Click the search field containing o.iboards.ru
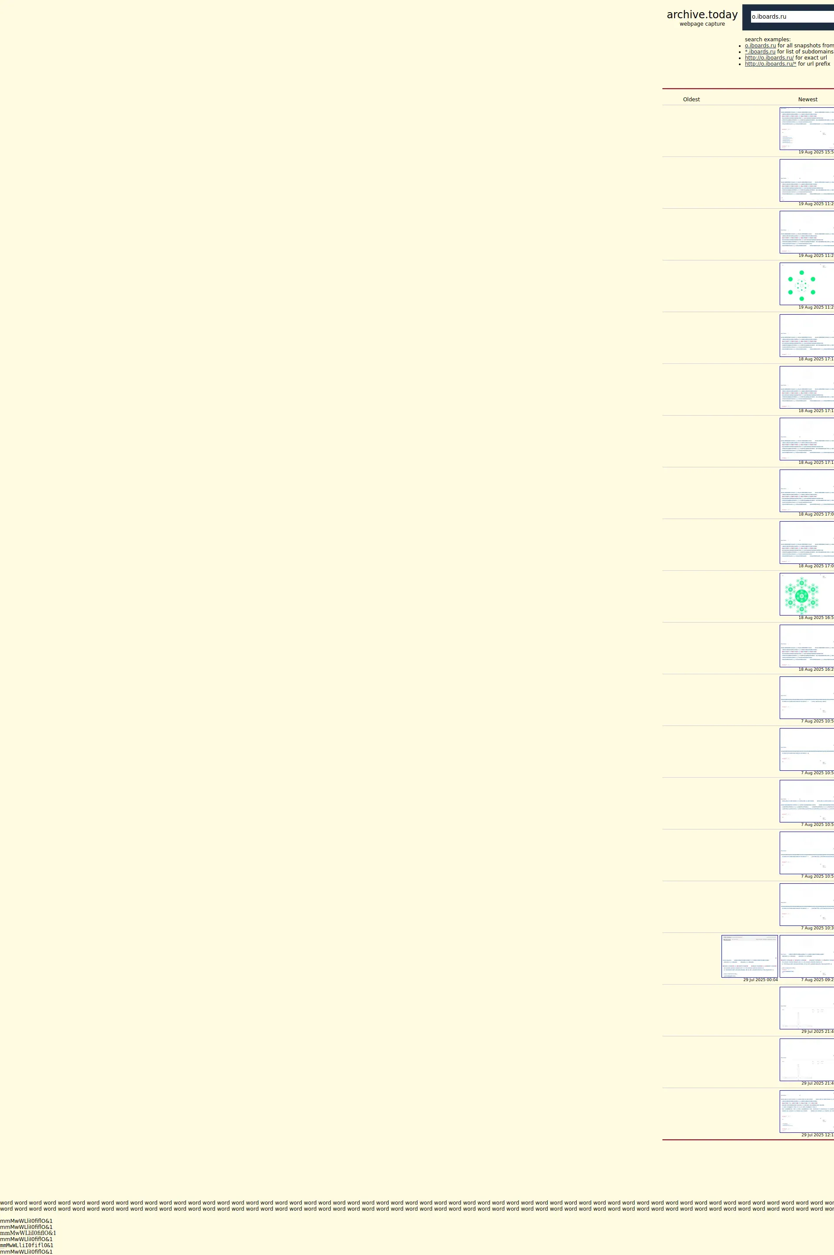This screenshot has width=834, height=1255. (791, 17)
